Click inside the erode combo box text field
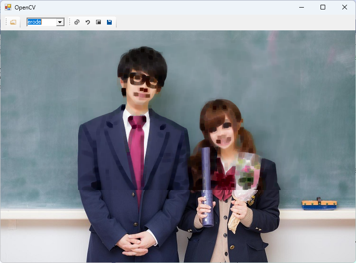The image size is (356, 263). [x=42, y=22]
